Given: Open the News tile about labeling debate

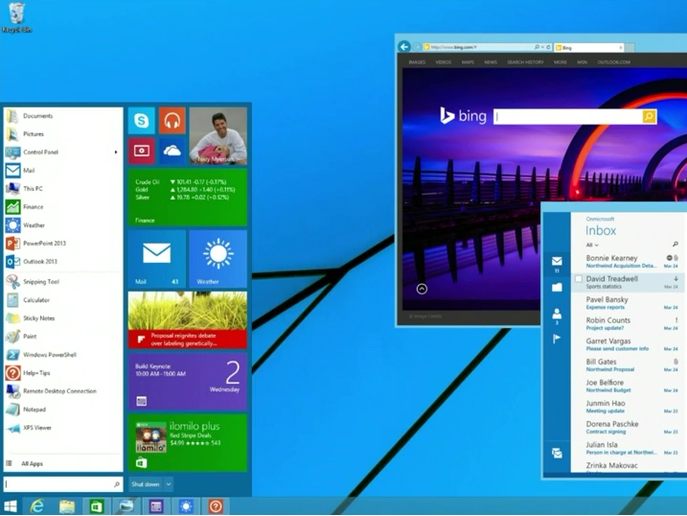Looking at the screenshot, I should coord(188,320).
